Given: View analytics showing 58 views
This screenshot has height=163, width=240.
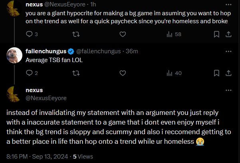Looking at the screenshot, I should (x=174, y=34).
